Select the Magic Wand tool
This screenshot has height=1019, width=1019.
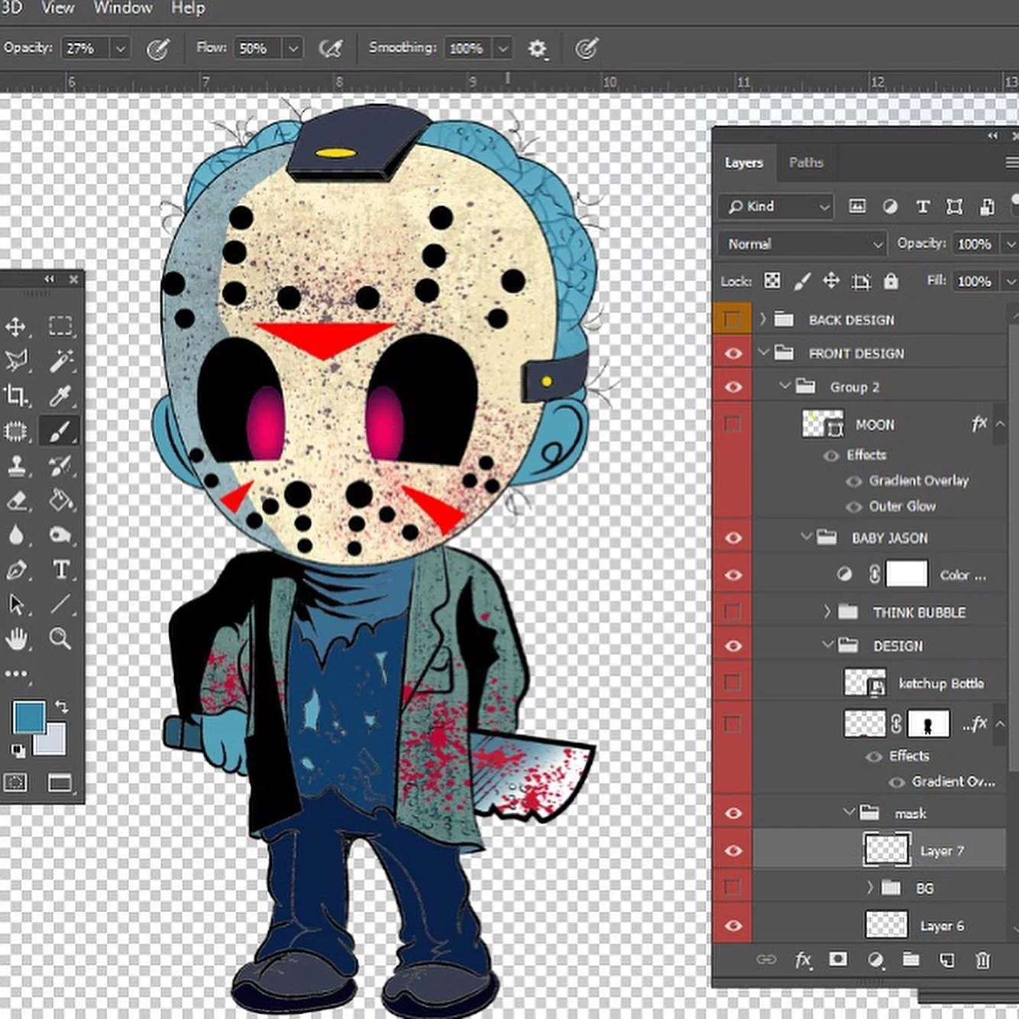[x=61, y=360]
